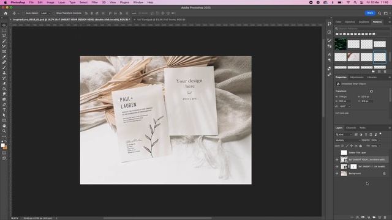Viewport: 392px width, 220px height.
Task: Select the Background layer row
Action: pyautogui.click(x=362, y=174)
